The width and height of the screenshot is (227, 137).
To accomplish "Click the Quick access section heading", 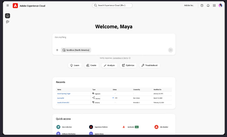I will (63, 119).
